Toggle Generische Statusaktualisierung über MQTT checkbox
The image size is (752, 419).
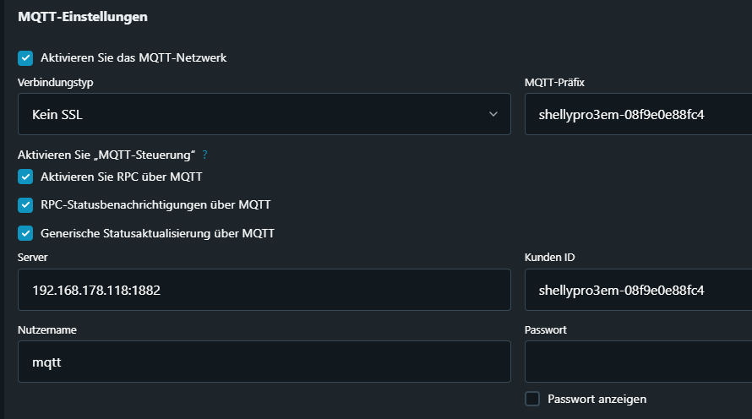pyautogui.click(x=25, y=233)
